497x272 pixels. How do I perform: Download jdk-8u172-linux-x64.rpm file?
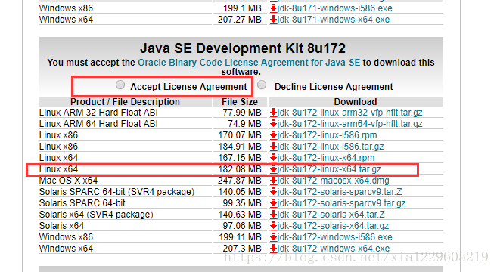point(326,158)
